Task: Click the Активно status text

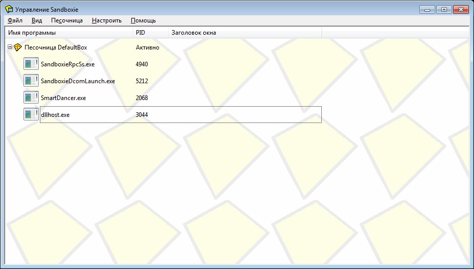Action: 148,47
